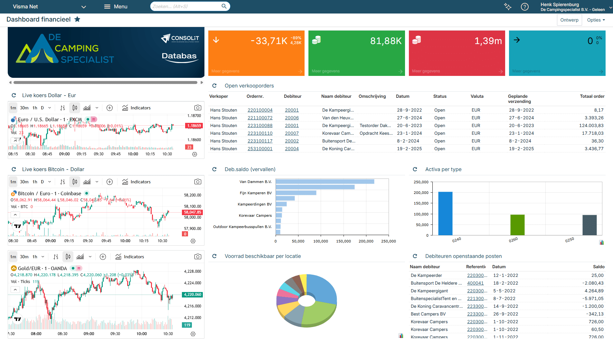Expand the Visma Net product dropdown
The width and height of the screenshot is (613, 347).
[x=83, y=7]
